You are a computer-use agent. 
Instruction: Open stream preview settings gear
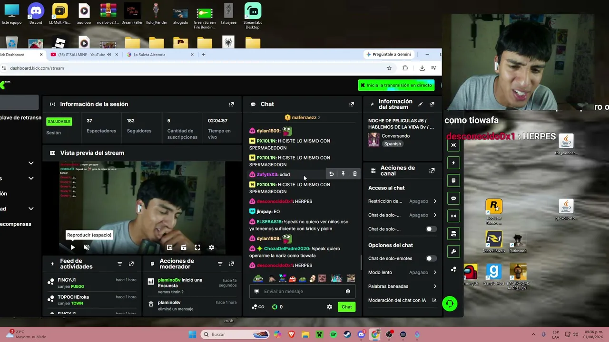coord(211,247)
